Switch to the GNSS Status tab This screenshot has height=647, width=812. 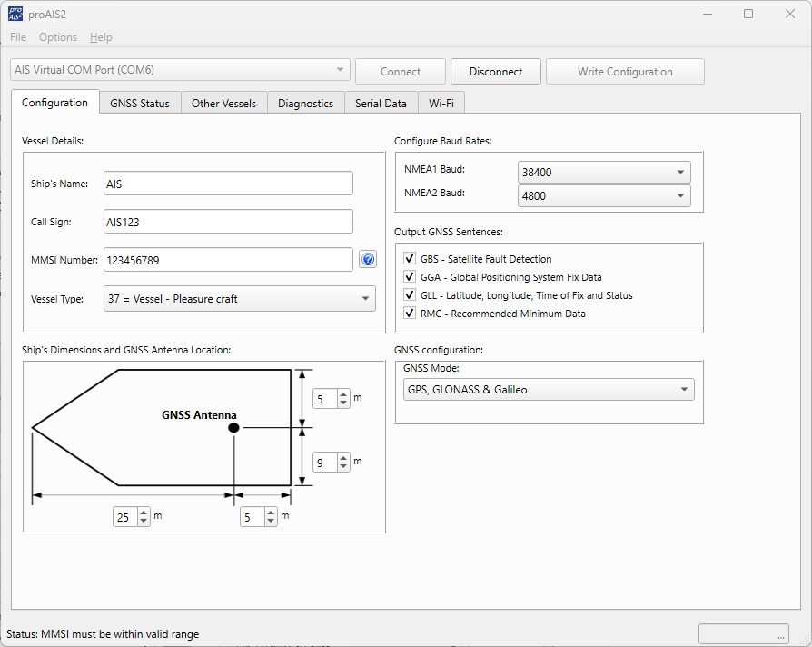[140, 103]
